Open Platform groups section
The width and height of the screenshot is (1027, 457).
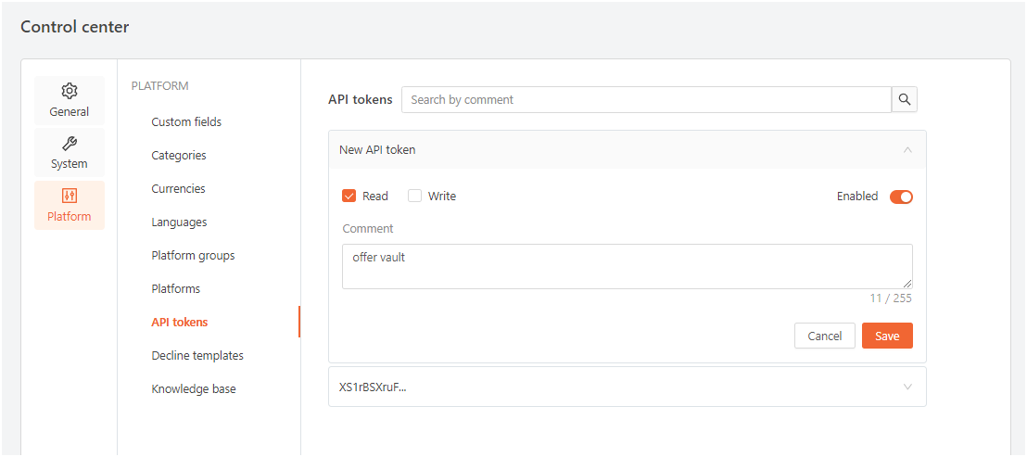pyautogui.click(x=193, y=255)
